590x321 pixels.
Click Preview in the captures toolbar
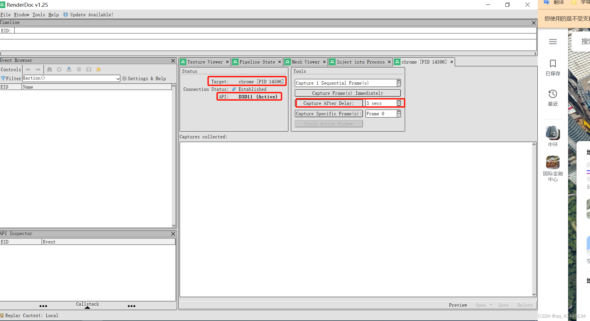pos(458,305)
